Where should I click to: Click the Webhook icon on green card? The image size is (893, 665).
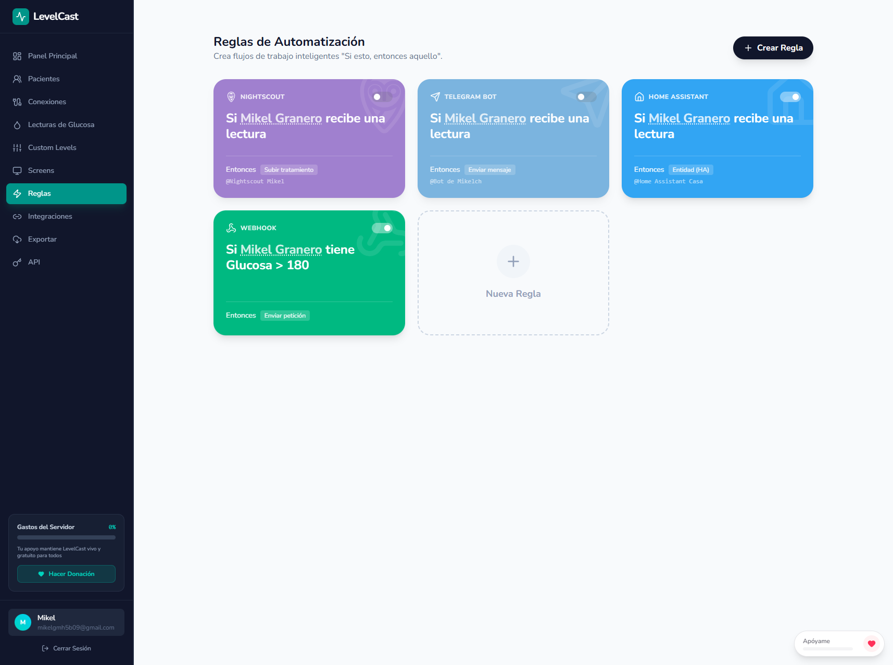[x=231, y=228]
